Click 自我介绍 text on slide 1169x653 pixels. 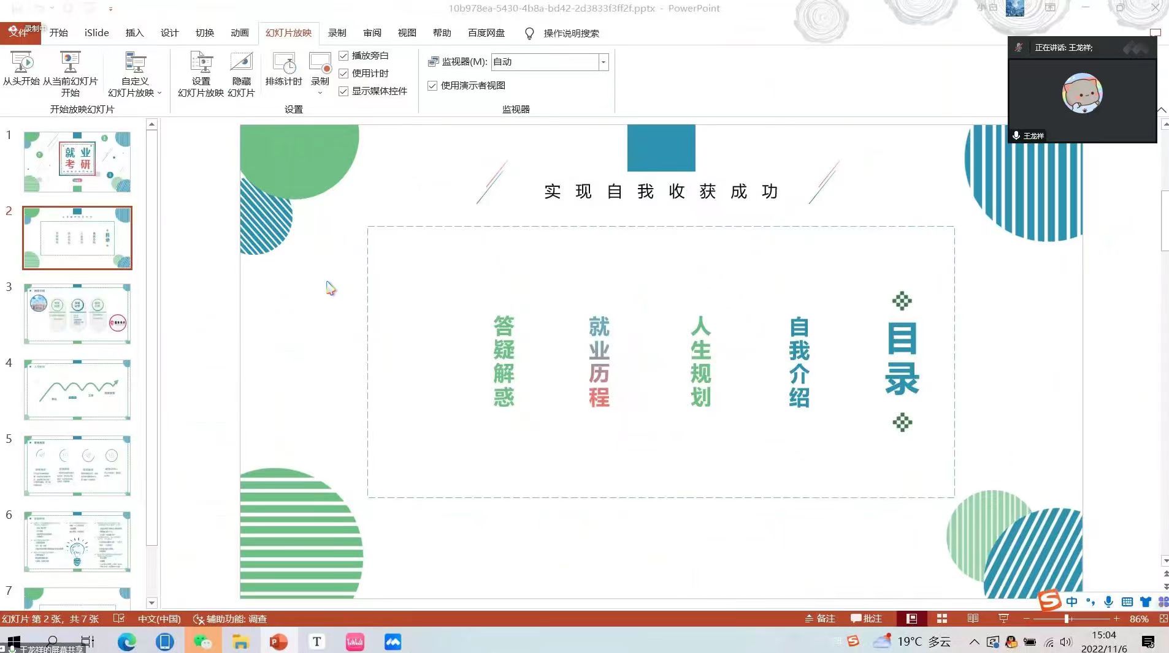pyautogui.click(x=799, y=362)
